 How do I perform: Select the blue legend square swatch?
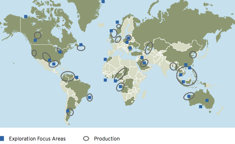(x=2, y=139)
